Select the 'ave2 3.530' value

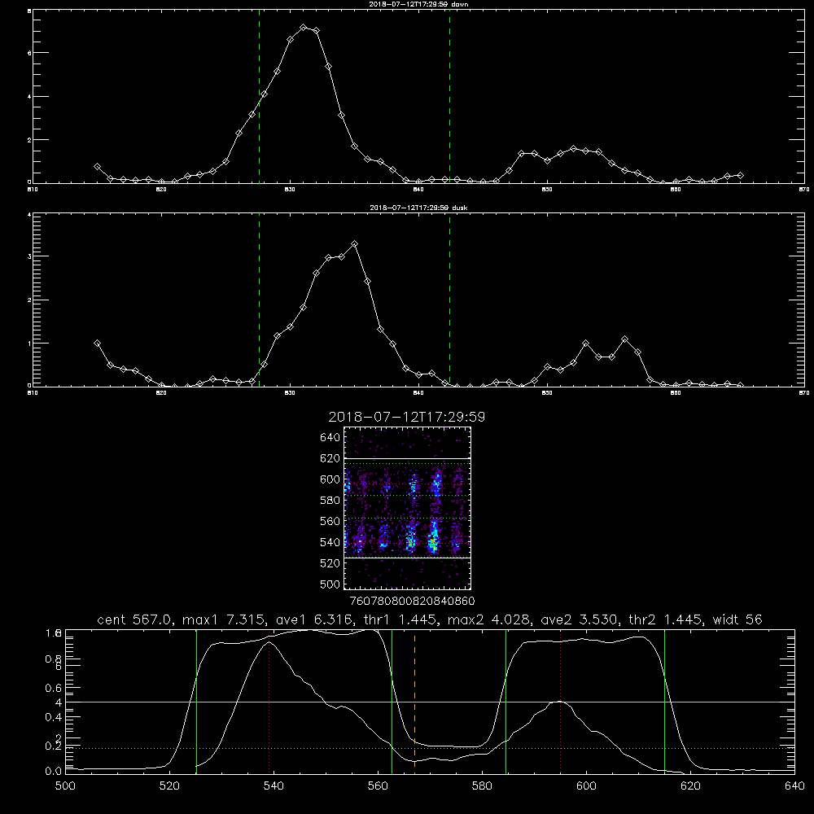[580, 619]
